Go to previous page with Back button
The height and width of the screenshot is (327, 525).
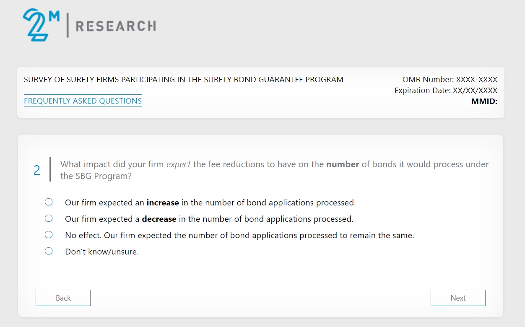(63, 298)
